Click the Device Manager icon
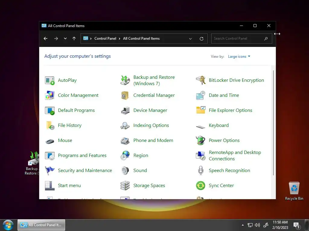Viewport: 309px width, 231px height. [x=125, y=110]
